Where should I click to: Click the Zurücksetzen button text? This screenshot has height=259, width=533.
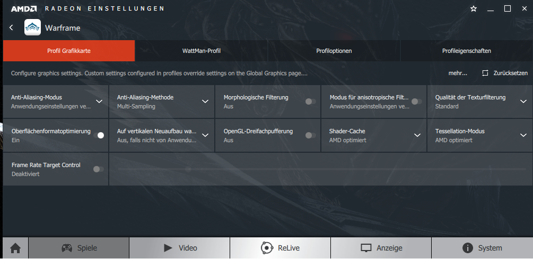[511, 73]
